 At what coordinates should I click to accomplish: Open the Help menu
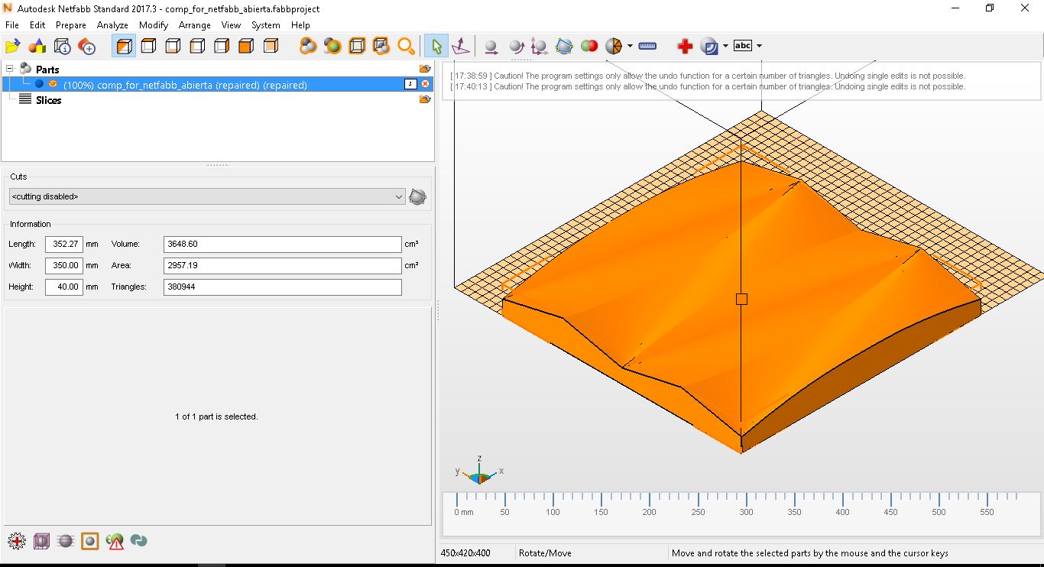point(300,25)
